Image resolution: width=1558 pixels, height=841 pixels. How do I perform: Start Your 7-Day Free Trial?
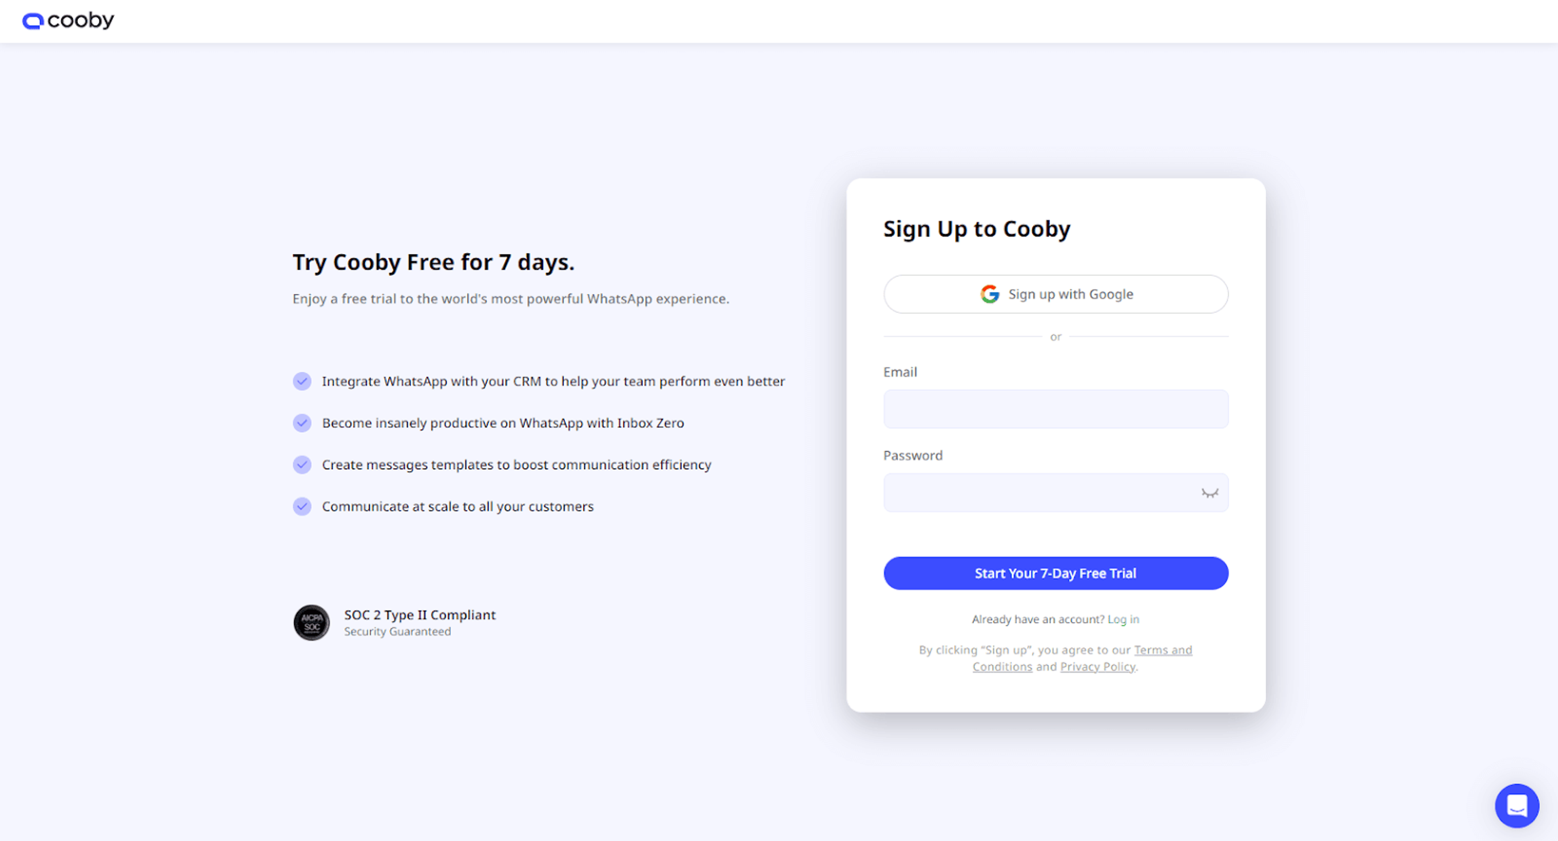click(x=1055, y=573)
